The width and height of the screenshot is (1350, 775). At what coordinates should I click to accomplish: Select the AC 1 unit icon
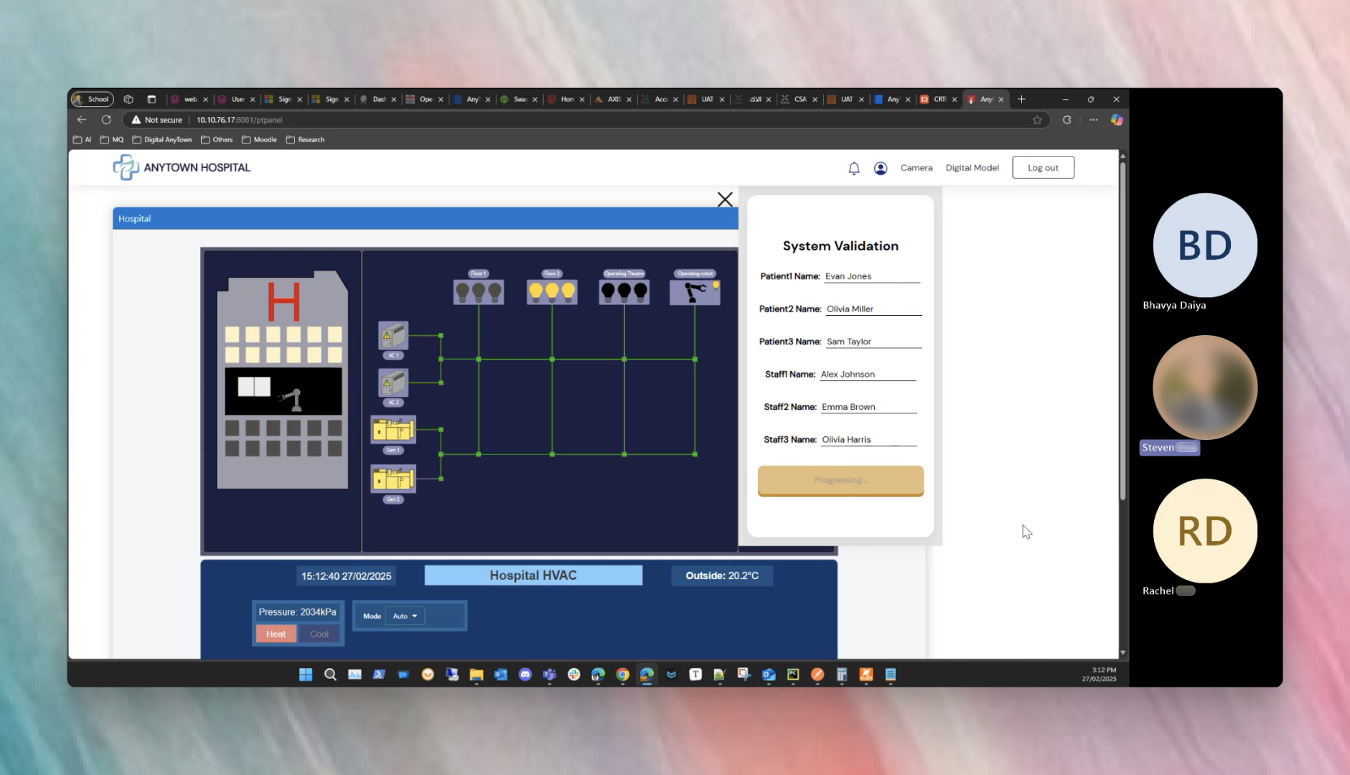(x=392, y=337)
